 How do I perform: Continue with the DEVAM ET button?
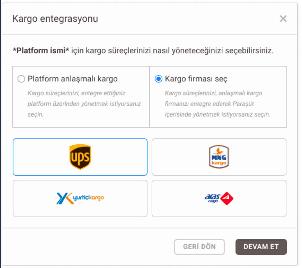pyautogui.click(x=261, y=247)
